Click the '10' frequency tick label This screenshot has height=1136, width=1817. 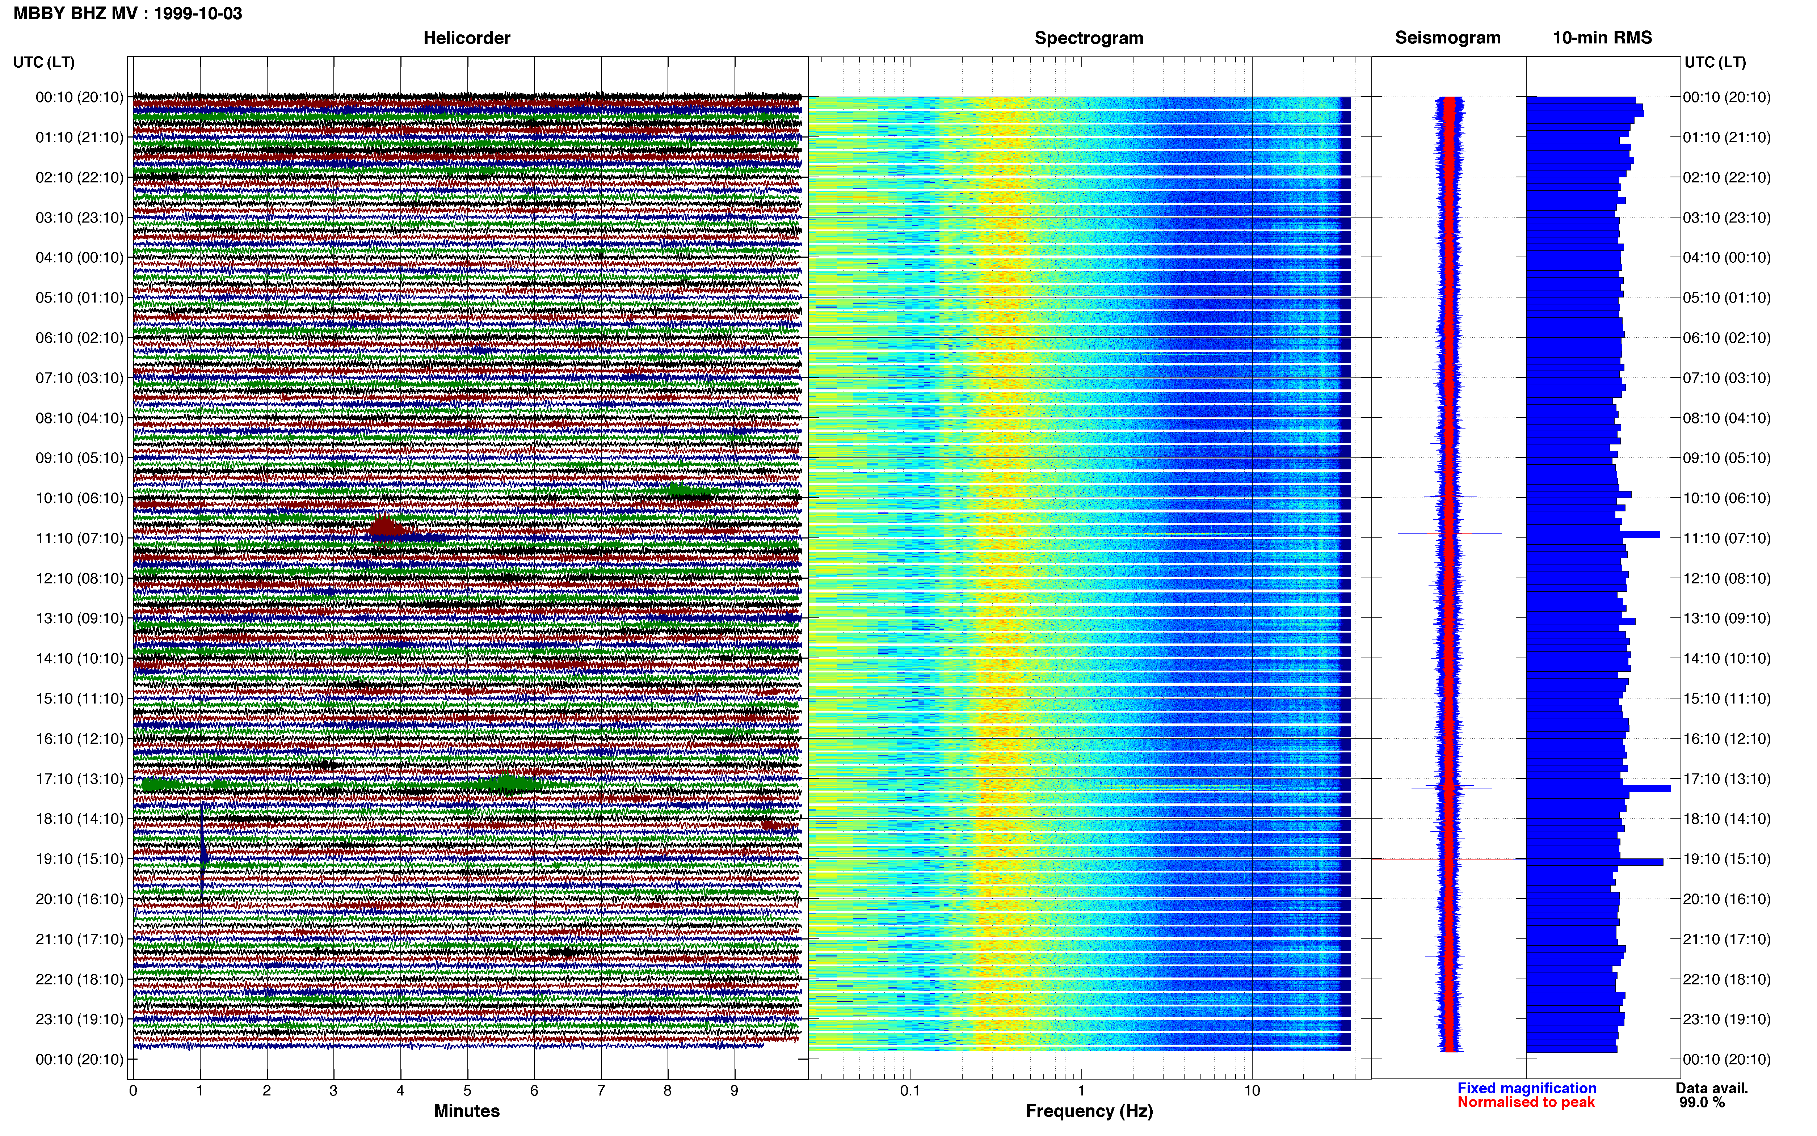(1252, 1091)
